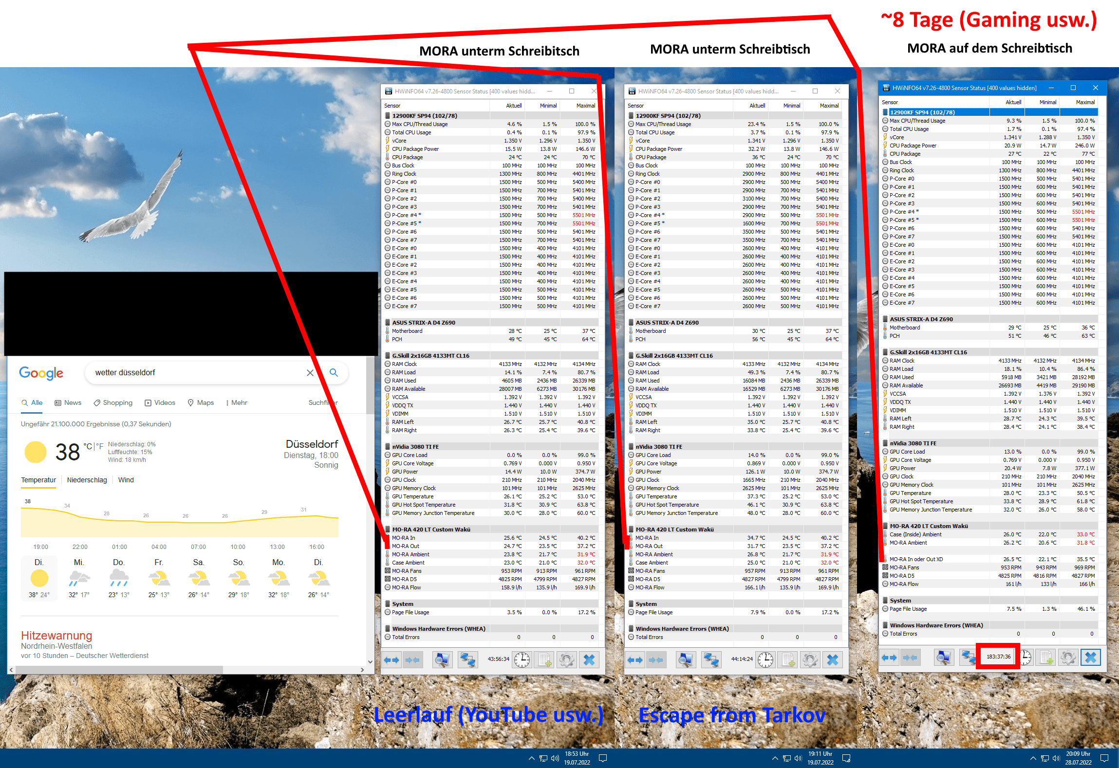
Task: Switch temperature unit to °C
Action: click(88, 445)
